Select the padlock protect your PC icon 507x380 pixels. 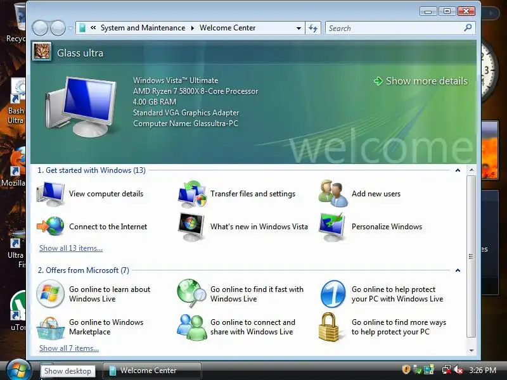pyautogui.click(x=329, y=327)
